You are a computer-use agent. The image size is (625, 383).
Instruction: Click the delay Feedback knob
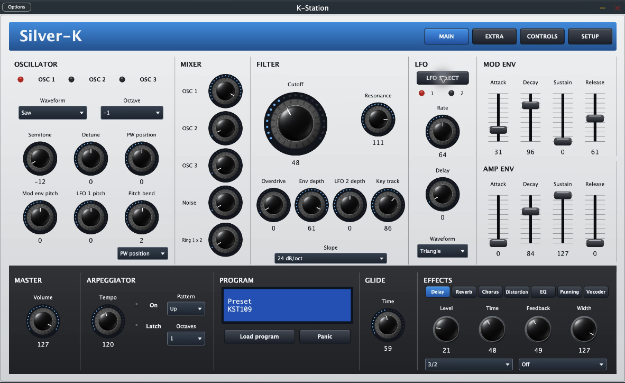(x=538, y=330)
